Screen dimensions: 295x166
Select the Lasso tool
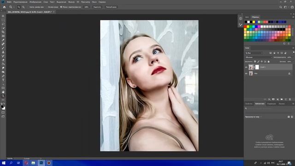(x=3, y=24)
